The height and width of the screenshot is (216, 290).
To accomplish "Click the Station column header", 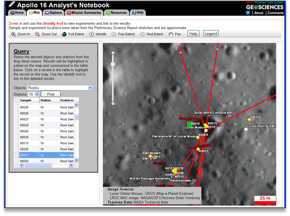I will click(49, 100).
